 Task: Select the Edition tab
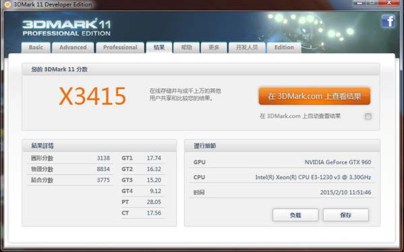[x=284, y=47]
